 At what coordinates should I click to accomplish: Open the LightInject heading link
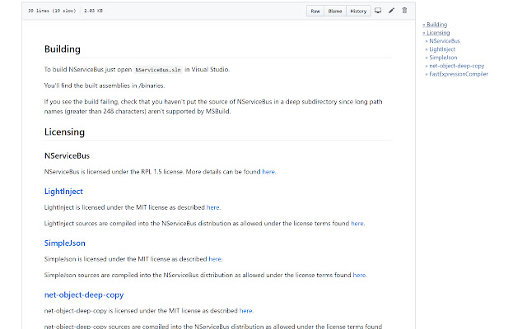(63, 192)
